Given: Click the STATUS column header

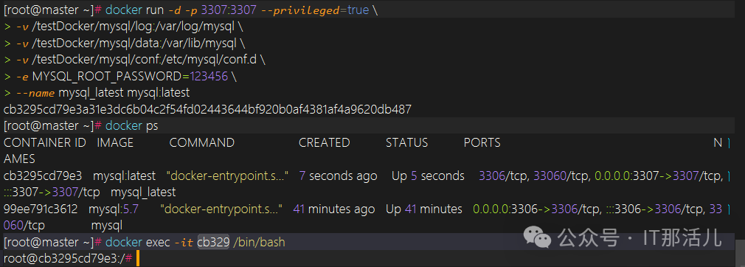Looking at the screenshot, I should pos(406,142).
